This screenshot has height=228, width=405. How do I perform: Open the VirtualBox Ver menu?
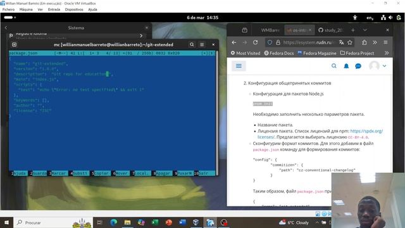[x=40, y=9]
